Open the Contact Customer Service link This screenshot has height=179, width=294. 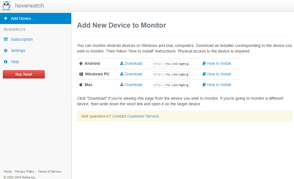[136, 116]
